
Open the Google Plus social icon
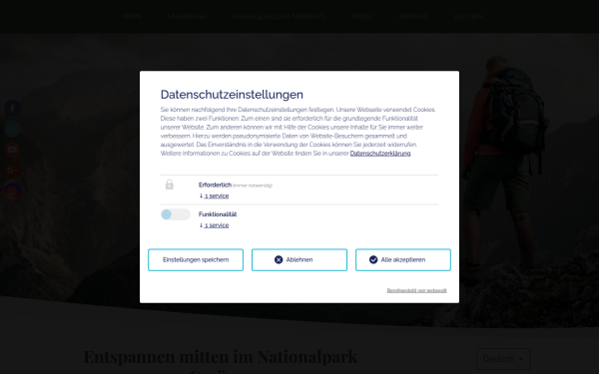coord(12,171)
